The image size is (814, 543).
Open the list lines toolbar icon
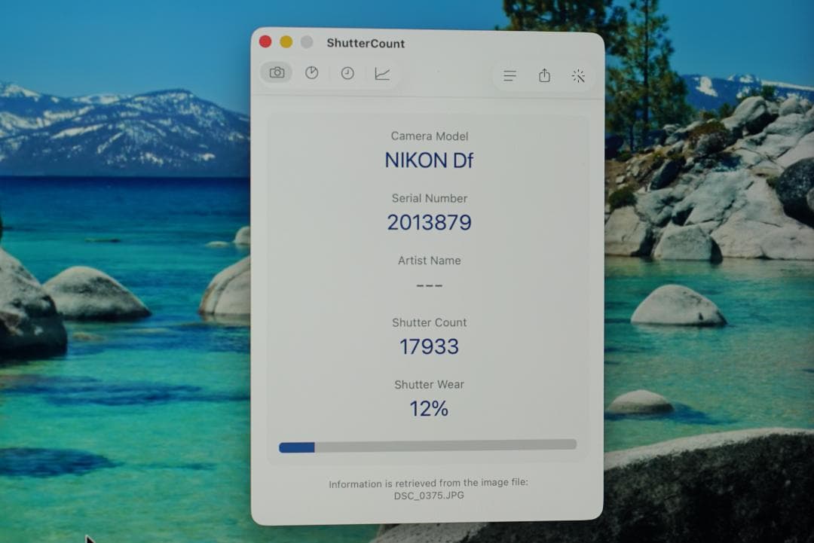click(x=510, y=75)
